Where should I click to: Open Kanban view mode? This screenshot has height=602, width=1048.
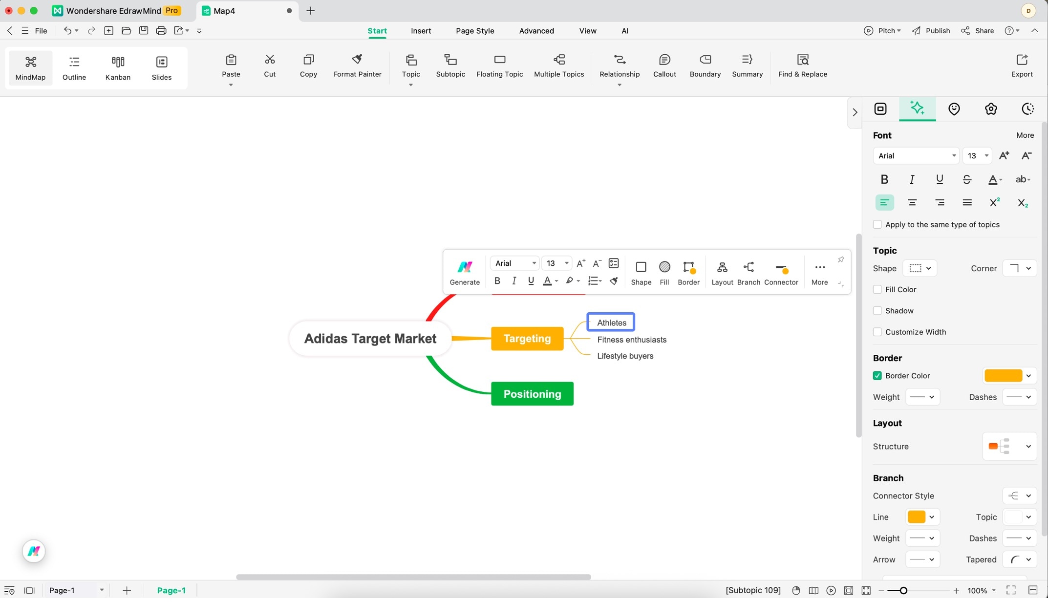tap(118, 68)
